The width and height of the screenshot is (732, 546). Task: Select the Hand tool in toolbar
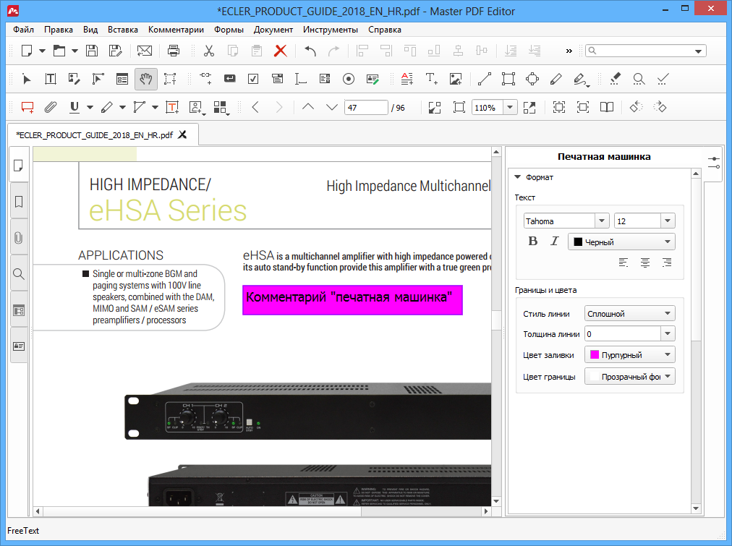click(146, 79)
